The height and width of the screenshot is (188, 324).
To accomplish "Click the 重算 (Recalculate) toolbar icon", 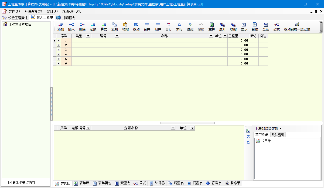I will [x=212, y=27].
